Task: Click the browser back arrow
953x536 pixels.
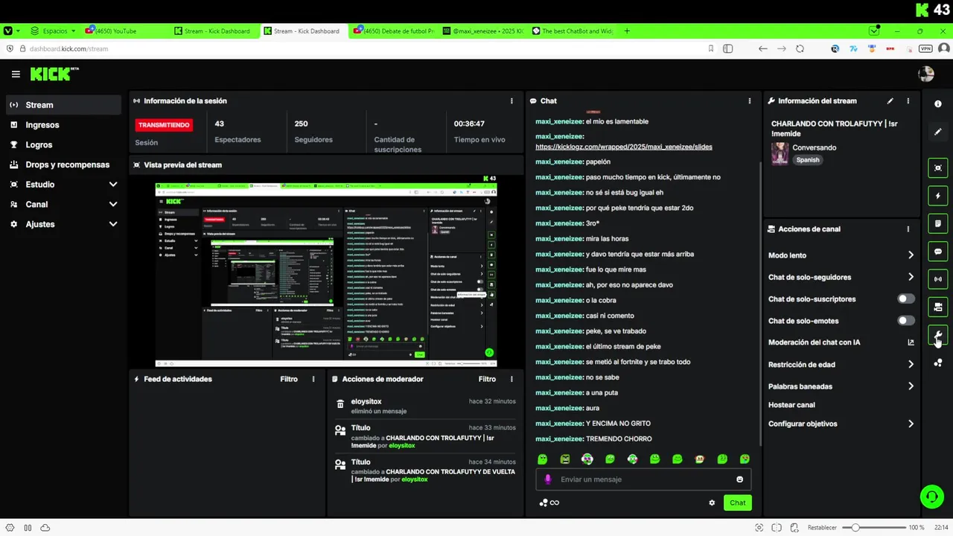Action: tap(762, 48)
